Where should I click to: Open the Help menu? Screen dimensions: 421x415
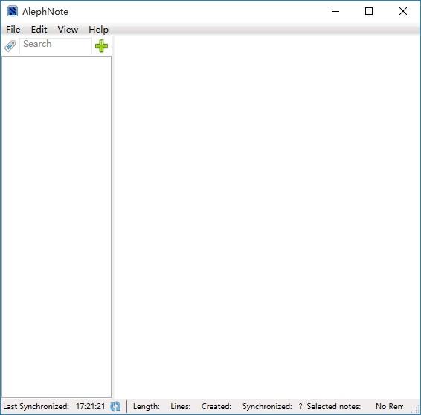pos(98,30)
